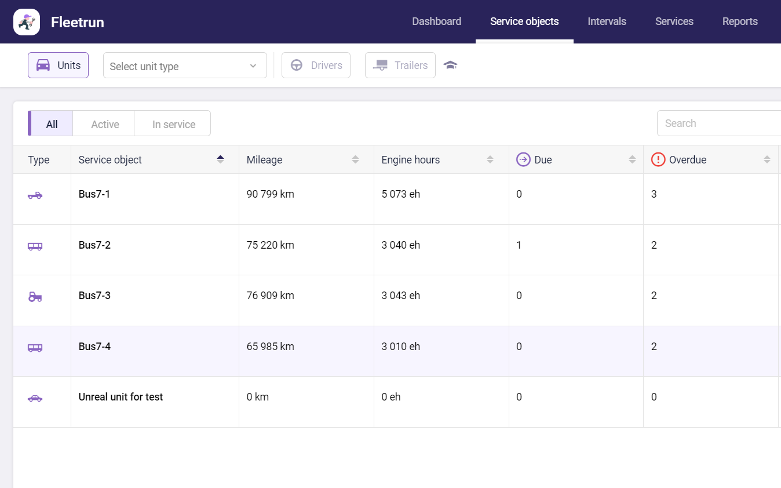Click the red Overdue exclamation icon
Viewport: 781px width, 488px height.
tap(658, 159)
